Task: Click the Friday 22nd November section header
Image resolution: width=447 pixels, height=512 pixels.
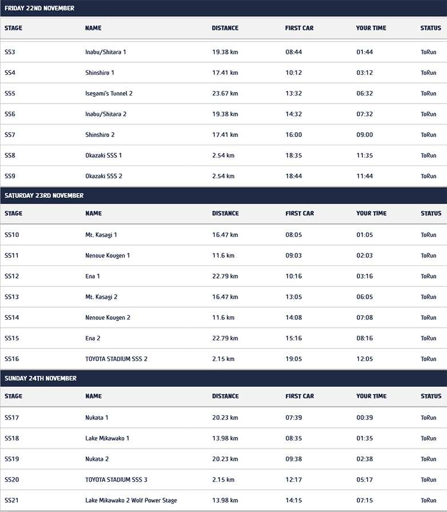Action: tap(39, 8)
